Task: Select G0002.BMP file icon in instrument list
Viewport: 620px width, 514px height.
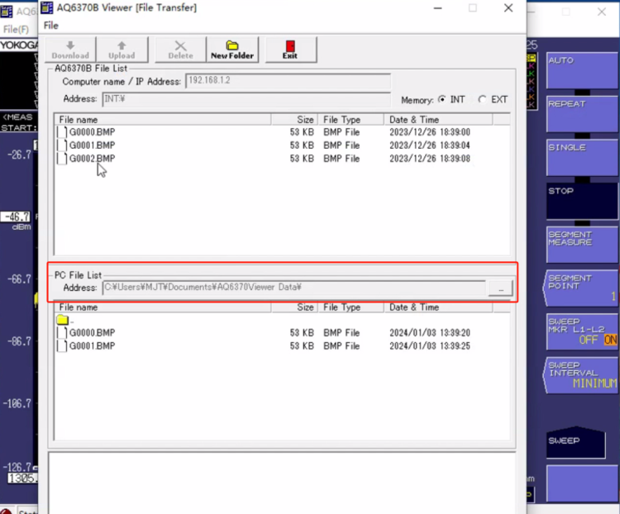Action: (x=62, y=159)
